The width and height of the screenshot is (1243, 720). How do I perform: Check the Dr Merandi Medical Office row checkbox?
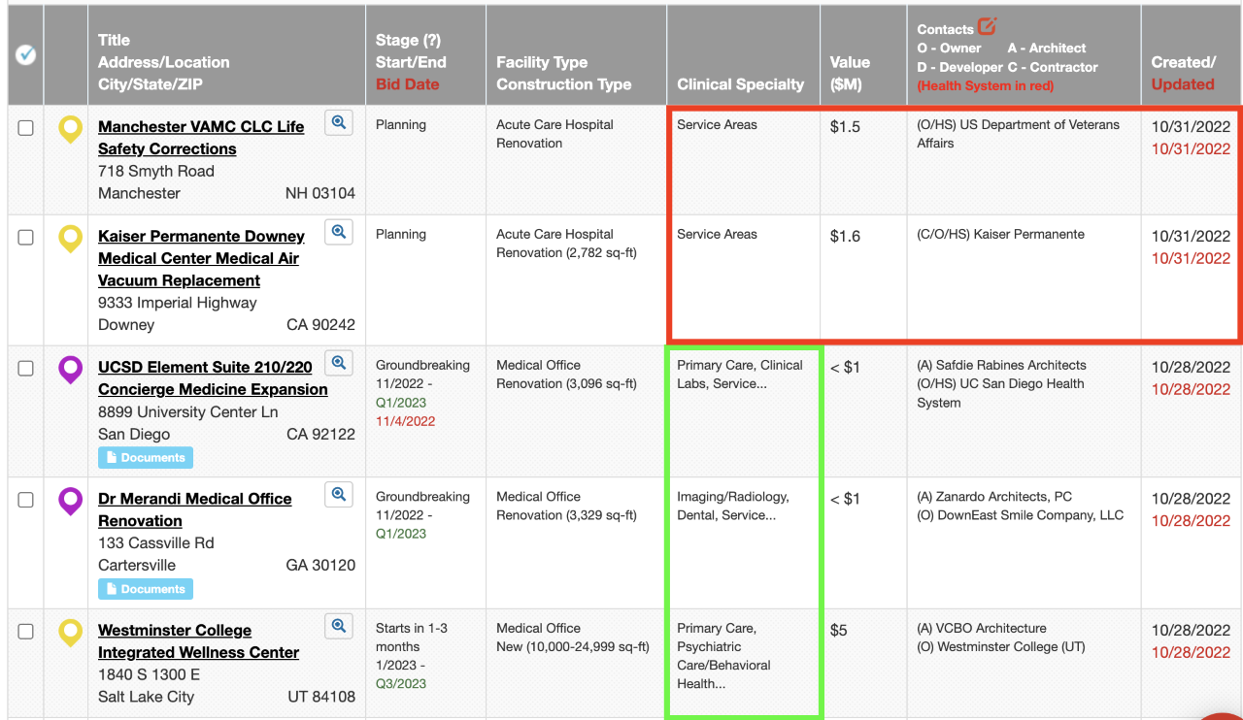coord(26,500)
